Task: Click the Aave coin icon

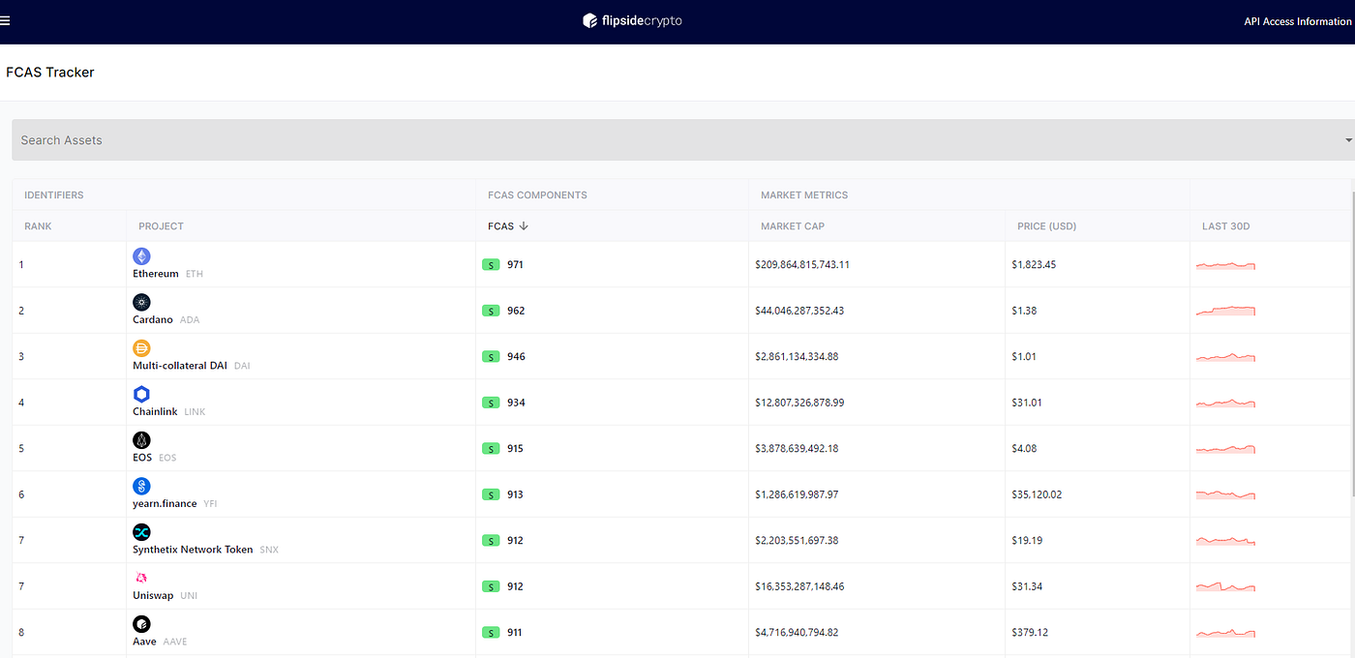Action: click(x=142, y=624)
